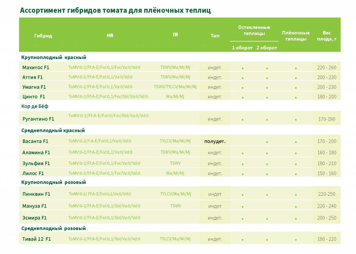This screenshot has width=356, height=254.
Task: Select the Плёночные теплицы column header
Action: pos(296,36)
